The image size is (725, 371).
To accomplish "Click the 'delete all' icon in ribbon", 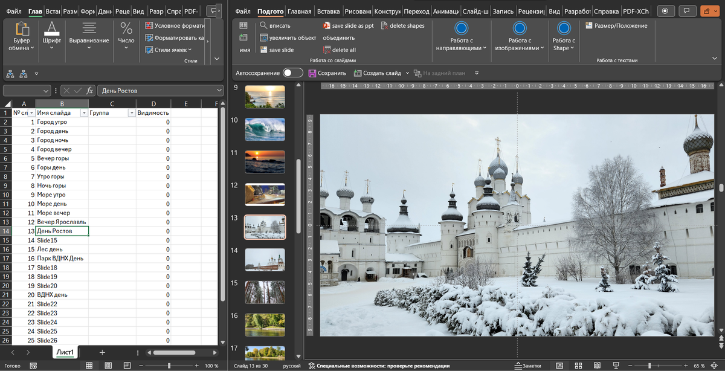I will (326, 50).
